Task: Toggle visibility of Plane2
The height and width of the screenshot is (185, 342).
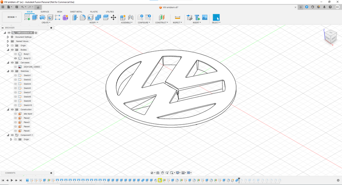Action: coord(15,118)
